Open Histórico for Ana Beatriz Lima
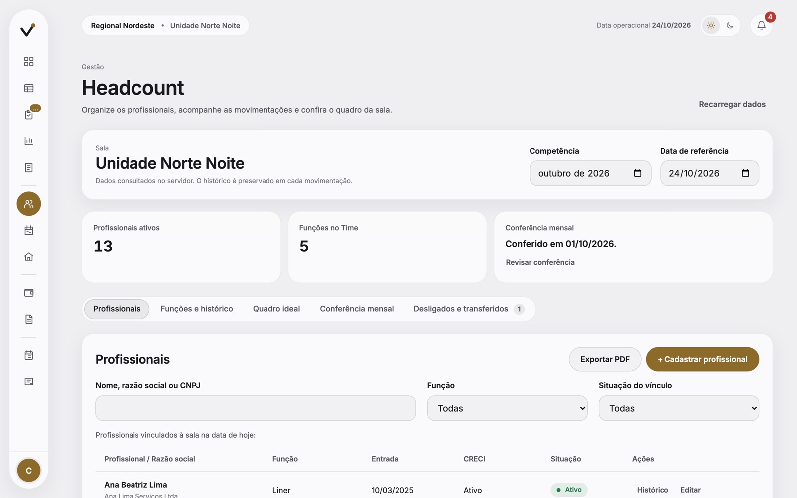This screenshot has height=498, width=797. tap(653, 490)
